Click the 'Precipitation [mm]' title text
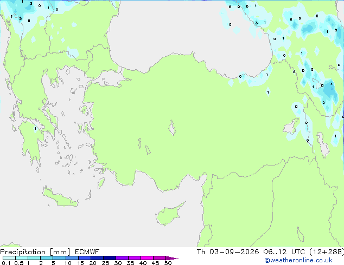 [35, 252]
